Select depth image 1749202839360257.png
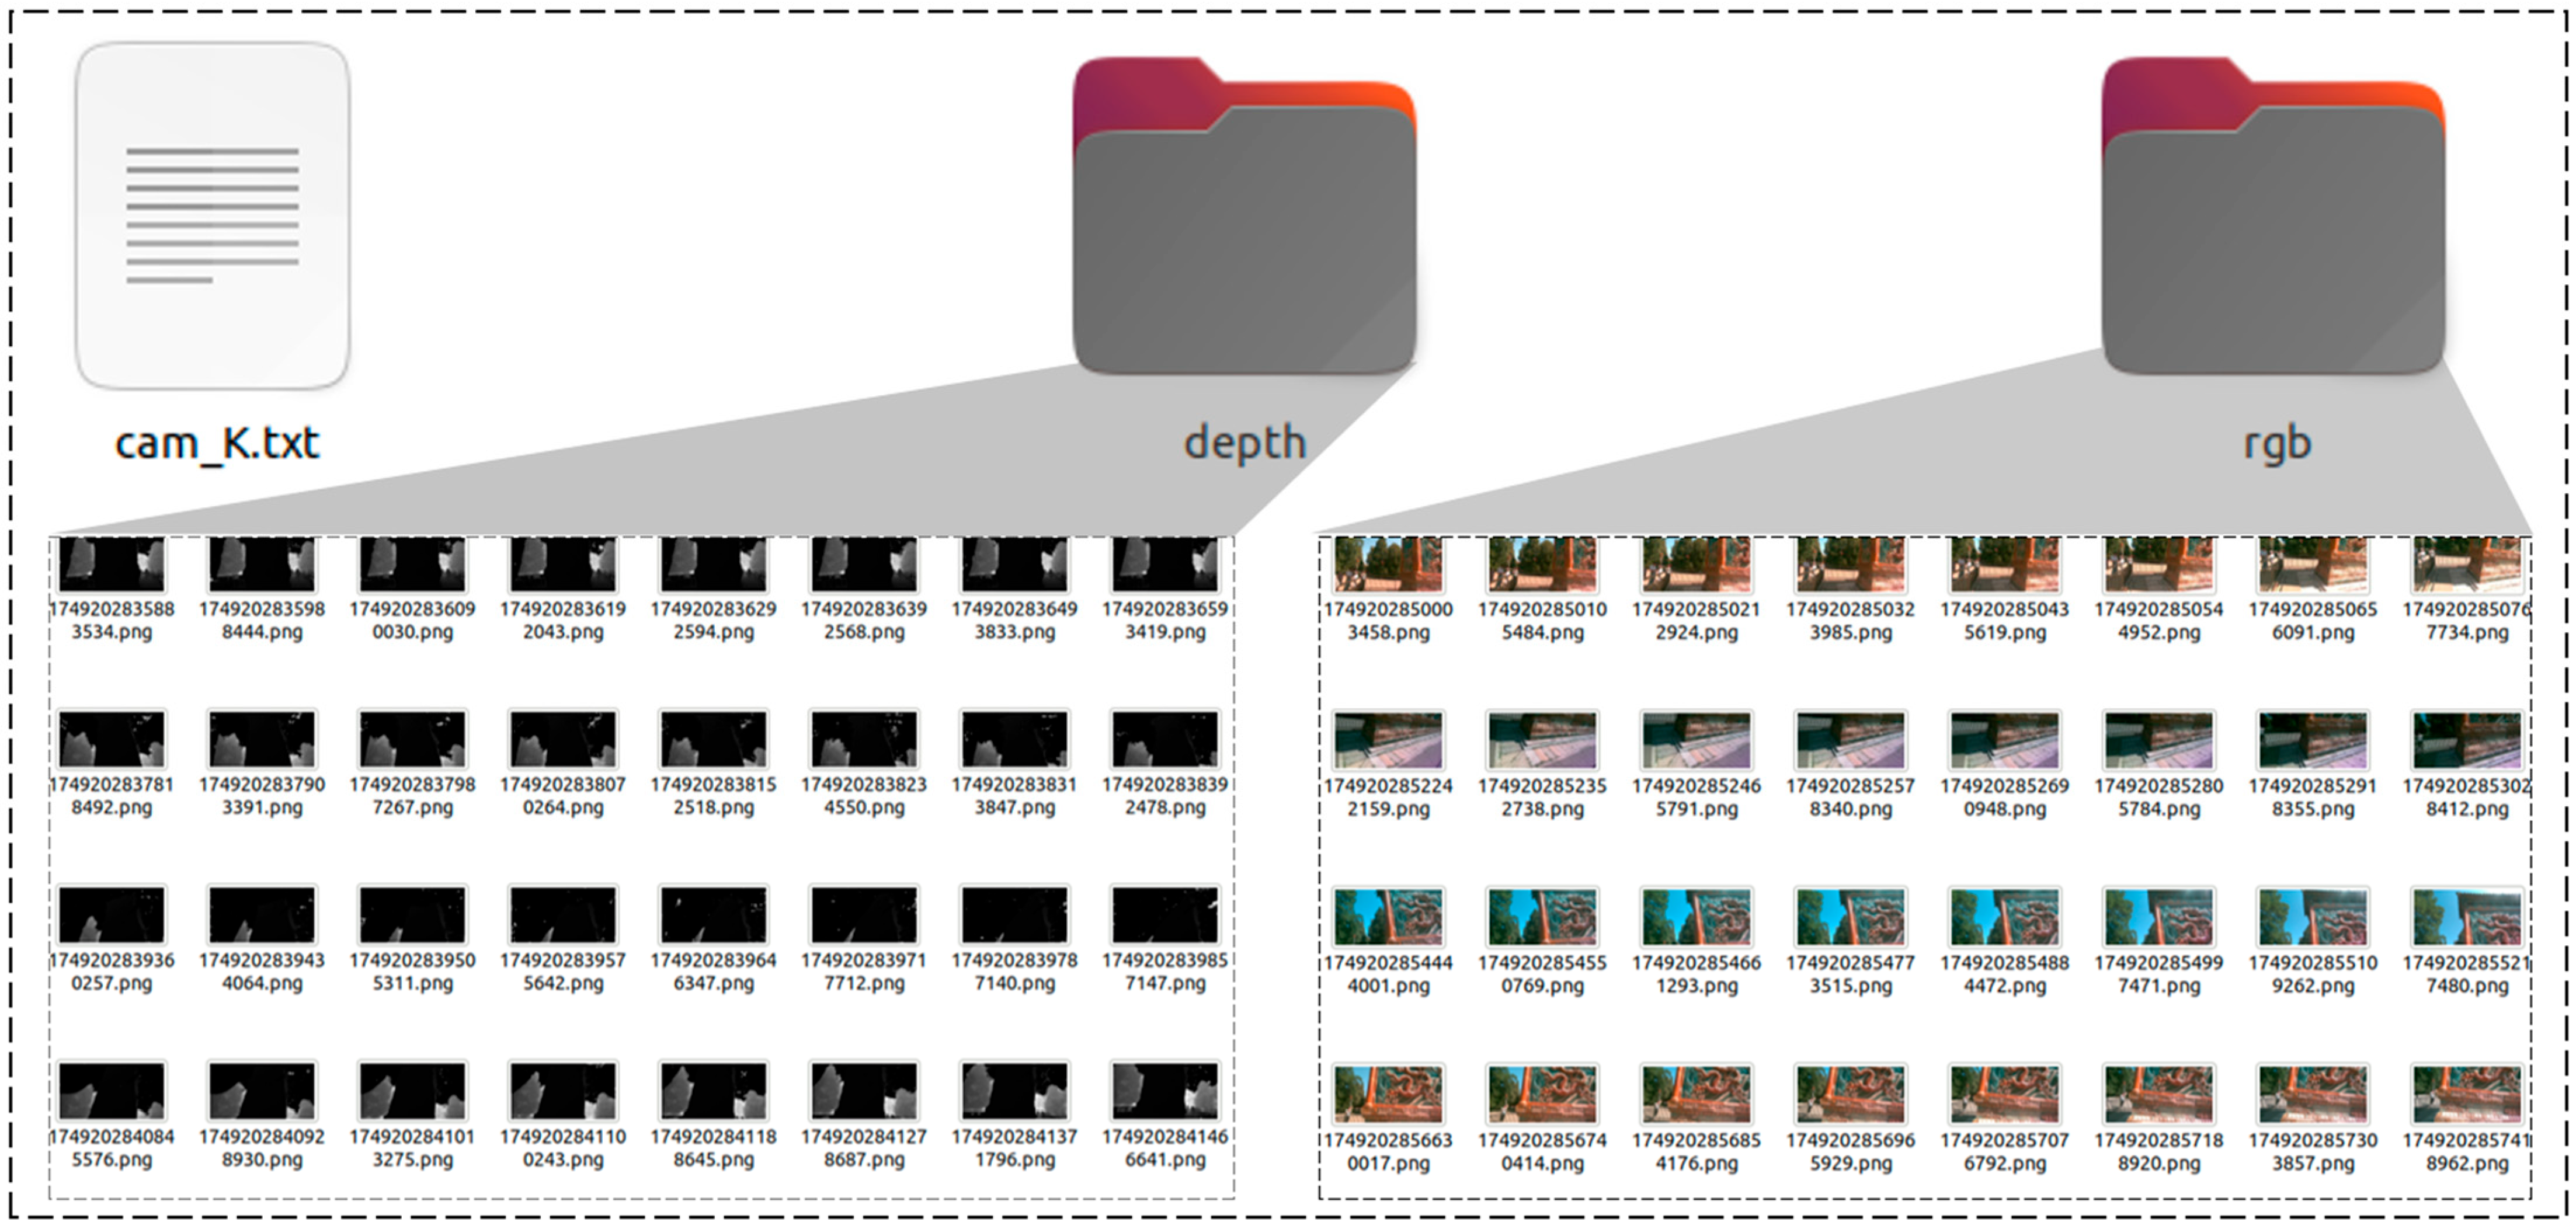 tap(111, 915)
